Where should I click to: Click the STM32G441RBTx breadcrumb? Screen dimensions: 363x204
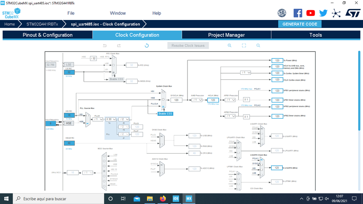[42, 24]
